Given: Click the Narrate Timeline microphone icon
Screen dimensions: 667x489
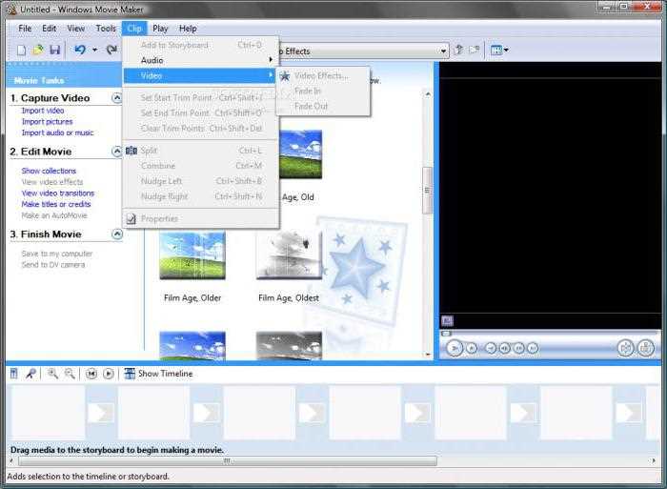Looking at the screenshot, I should point(30,374).
